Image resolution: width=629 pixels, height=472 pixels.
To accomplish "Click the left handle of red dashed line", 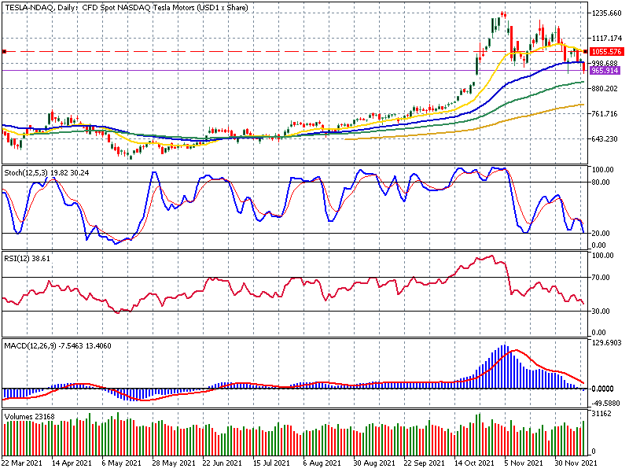I will pyautogui.click(x=4, y=51).
